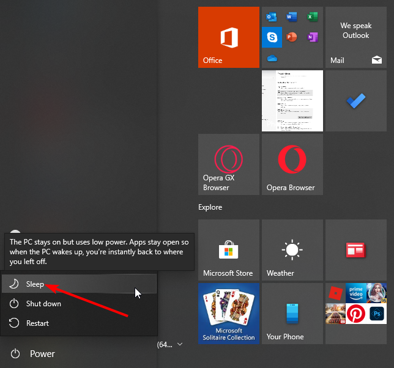Expand the chevron next to (64...
The image size is (394, 368).
[180, 344]
